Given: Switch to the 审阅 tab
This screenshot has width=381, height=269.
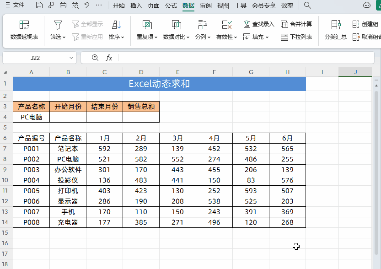Looking at the screenshot, I should [206, 5].
